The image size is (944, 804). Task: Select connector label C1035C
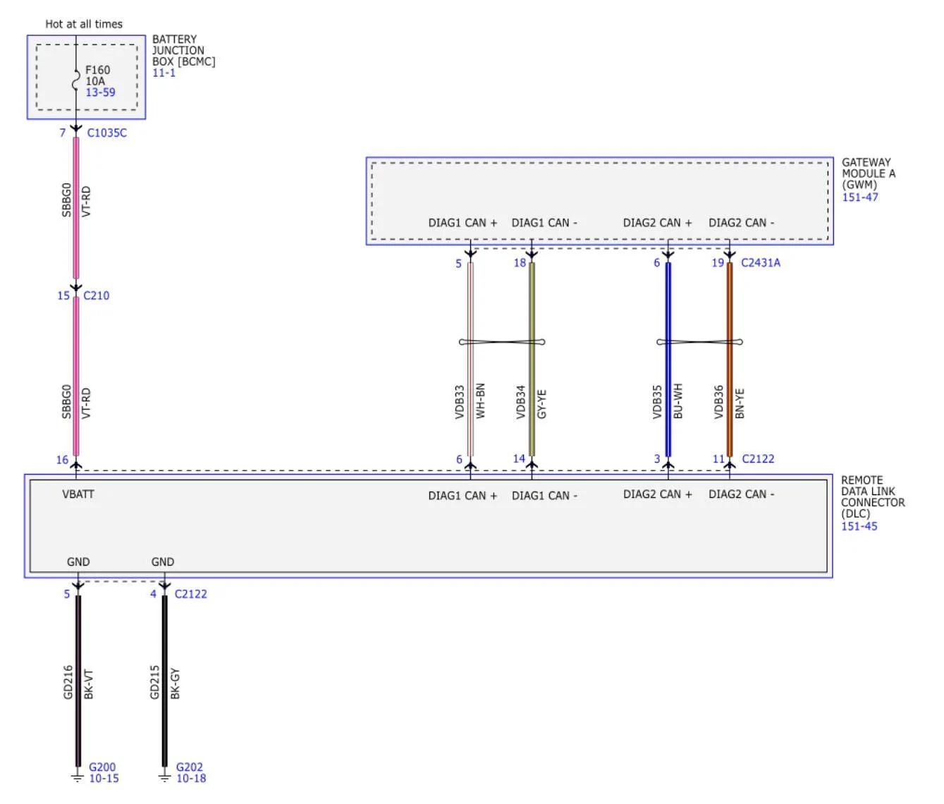pos(107,133)
